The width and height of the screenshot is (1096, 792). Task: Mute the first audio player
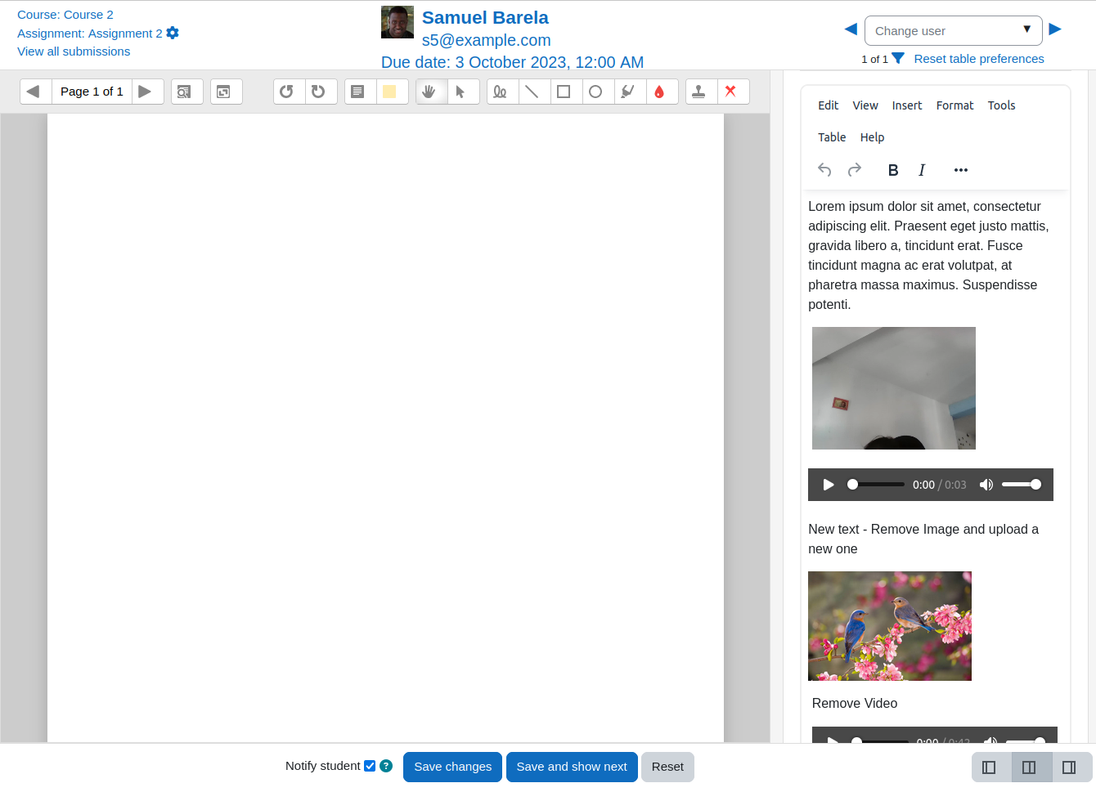[986, 485]
